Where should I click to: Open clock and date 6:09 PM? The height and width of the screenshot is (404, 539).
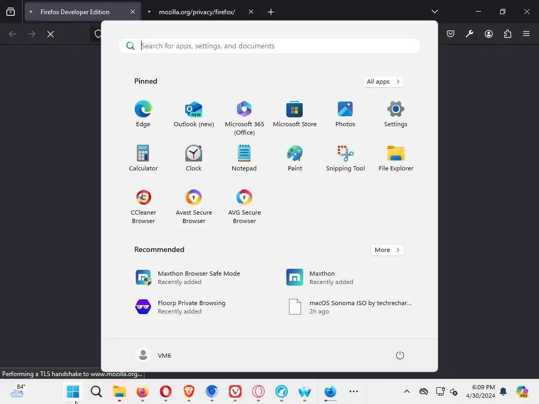[x=480, y=391]
